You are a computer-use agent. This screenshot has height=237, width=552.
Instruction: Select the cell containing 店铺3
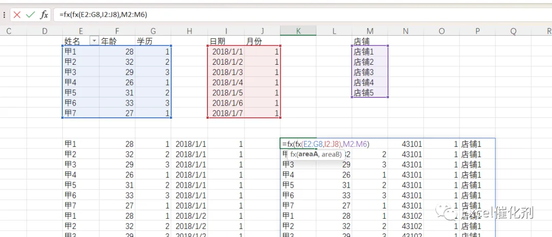(x=370, y=72)
